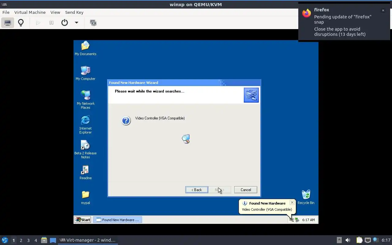Click Cancel in the hardware wizard
Image resolution: width=392 pixels, height=245 pixels.
(x=246, y=190)
